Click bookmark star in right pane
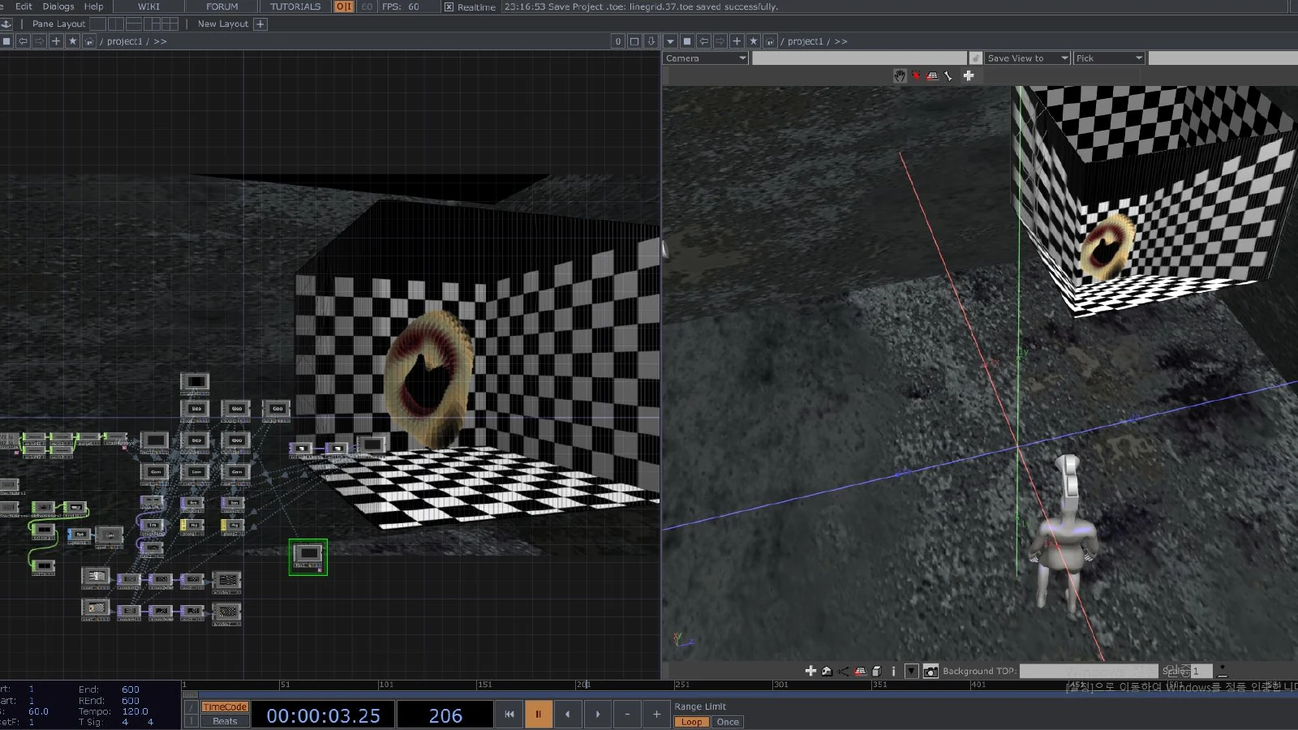This screenshot has width=1298, height=730. [x=754, y=41]
